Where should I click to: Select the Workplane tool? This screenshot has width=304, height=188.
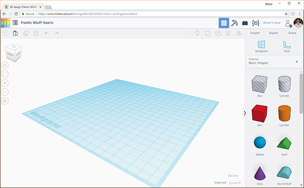point(261,46)
